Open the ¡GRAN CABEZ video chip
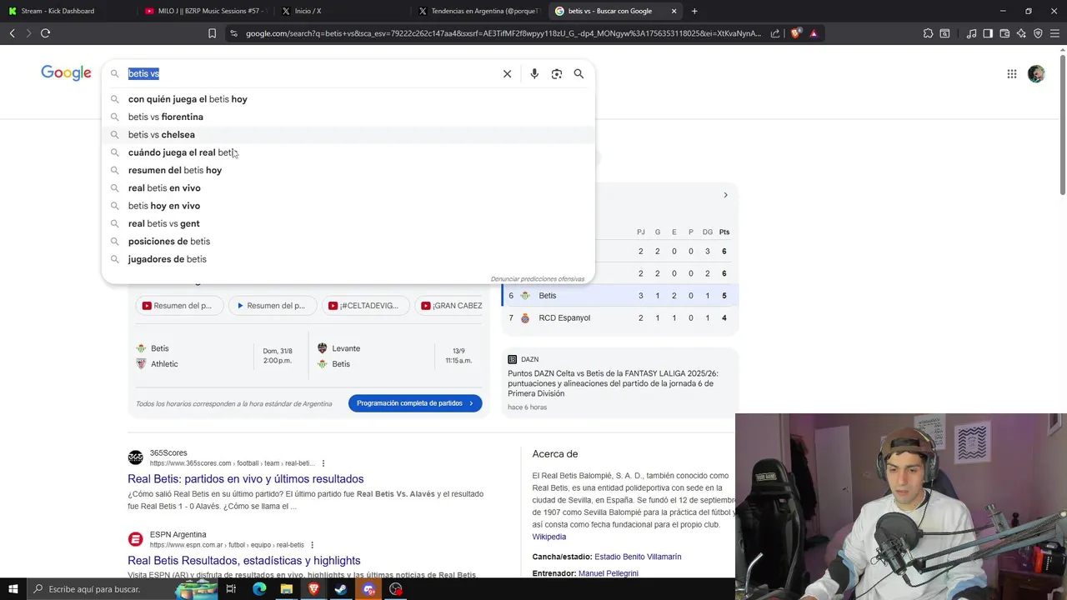This screenshot has width=1067, height=600. 450,306
